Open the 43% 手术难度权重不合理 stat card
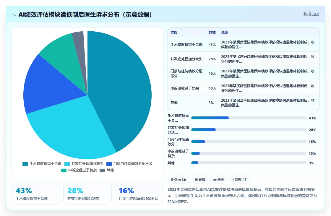 (36, 194)
